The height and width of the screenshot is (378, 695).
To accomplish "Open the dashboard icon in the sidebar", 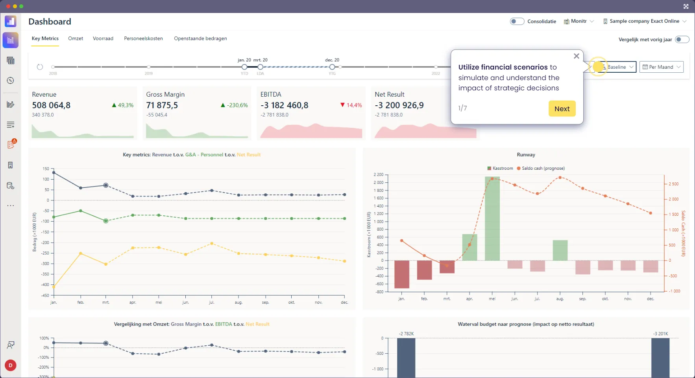I will coord(10,40).
